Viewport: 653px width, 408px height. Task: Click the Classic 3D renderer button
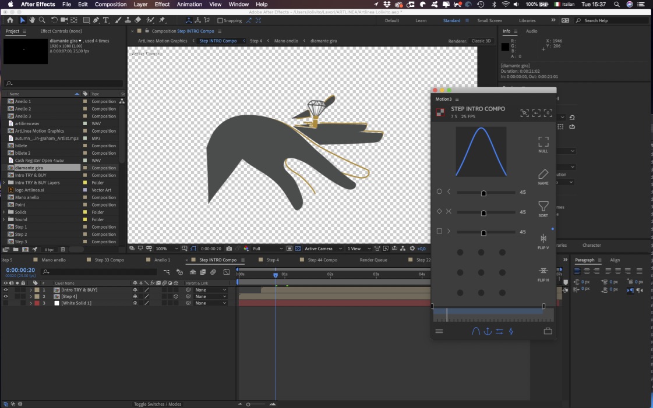[x=481, y=41]
